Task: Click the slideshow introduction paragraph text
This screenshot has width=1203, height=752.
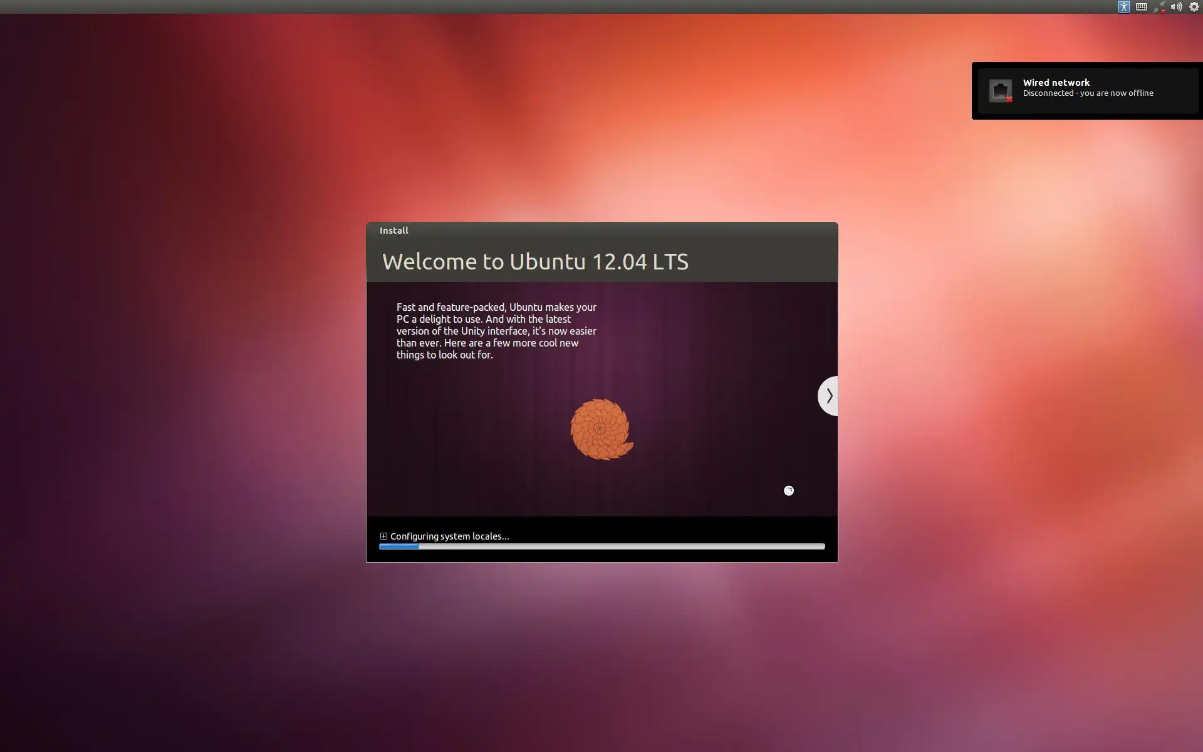Action: (496, 331)
